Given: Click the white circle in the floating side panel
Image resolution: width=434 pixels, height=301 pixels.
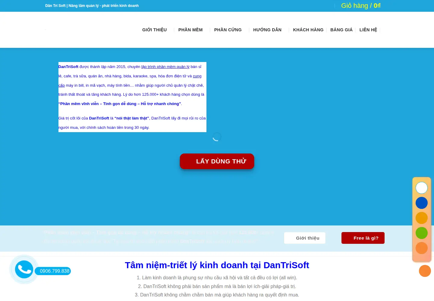Looking at the screenshot, I should point(422,188).
